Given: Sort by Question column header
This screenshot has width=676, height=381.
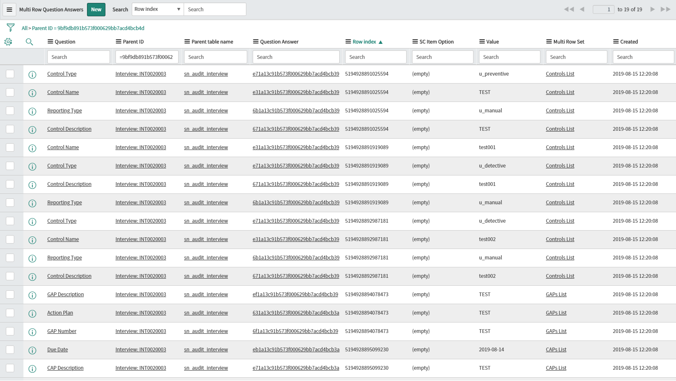Looking at the screenshot, I should [65, 42].
